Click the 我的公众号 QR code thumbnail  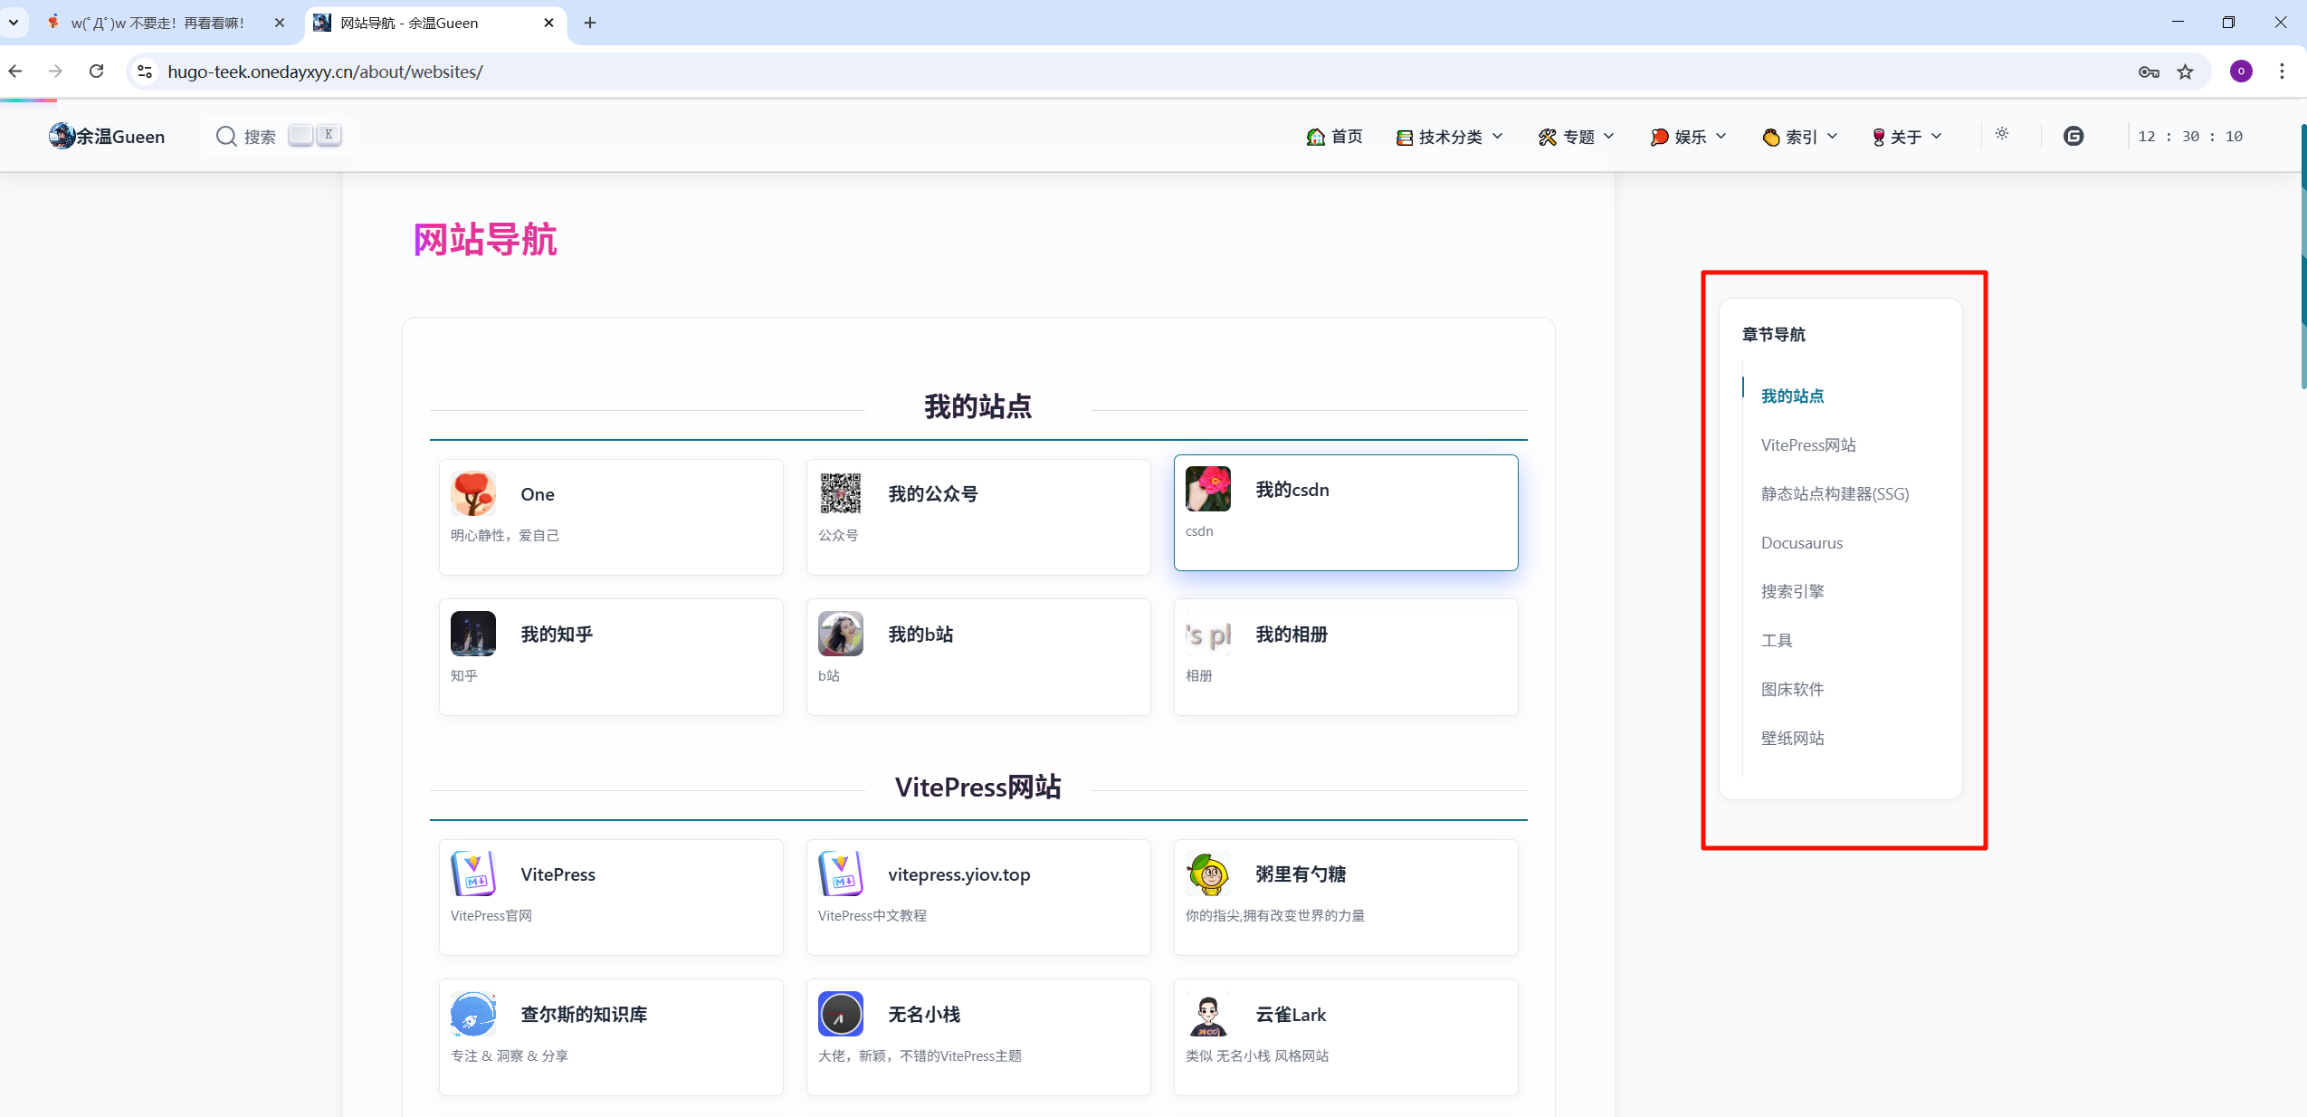(x=840, y=493)
